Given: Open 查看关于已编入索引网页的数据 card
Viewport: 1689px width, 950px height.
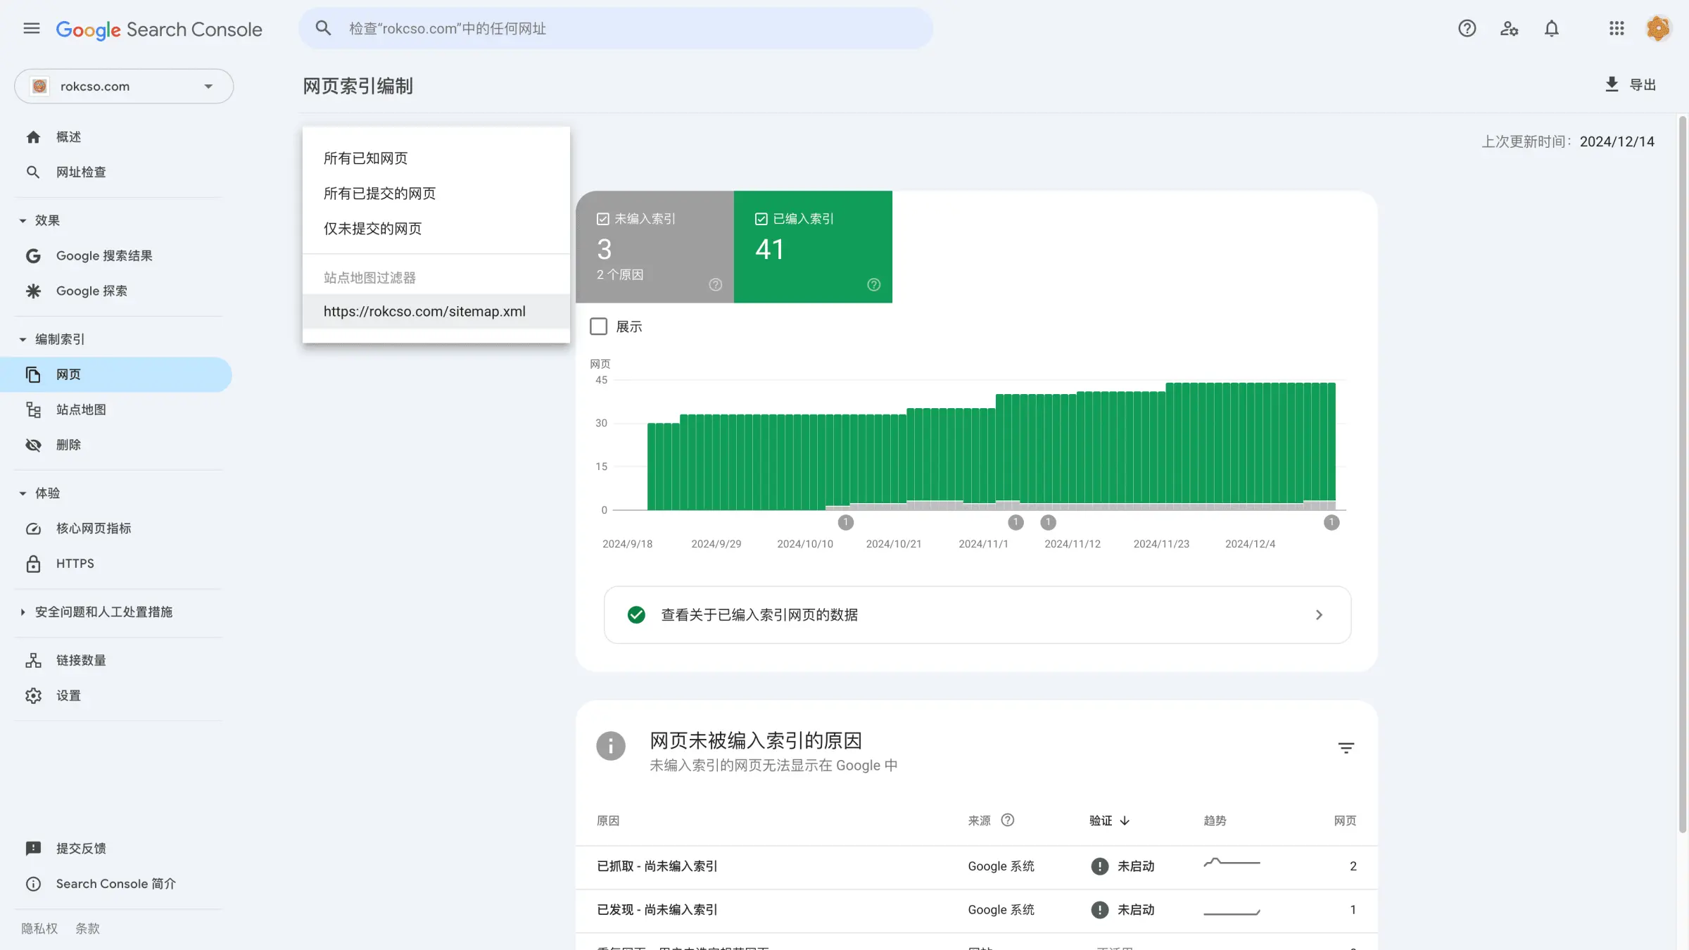Looking at the screenshot, I should [x=978, y=615].
